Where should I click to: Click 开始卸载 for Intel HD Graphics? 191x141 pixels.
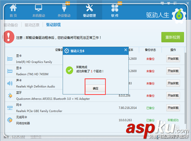(x=173, y=59)
